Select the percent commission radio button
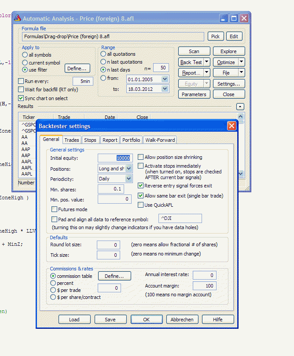This screenshot has height=356, width=294. (53, 284)
